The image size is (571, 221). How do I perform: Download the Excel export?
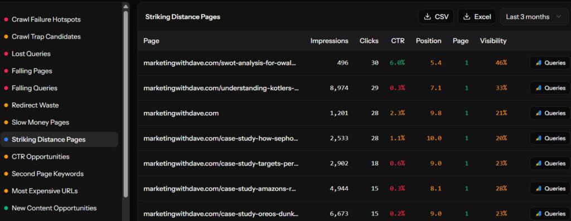coord(477,17)
